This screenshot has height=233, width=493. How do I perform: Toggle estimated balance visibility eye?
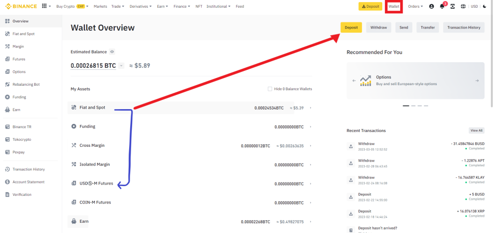pos(112,52)
